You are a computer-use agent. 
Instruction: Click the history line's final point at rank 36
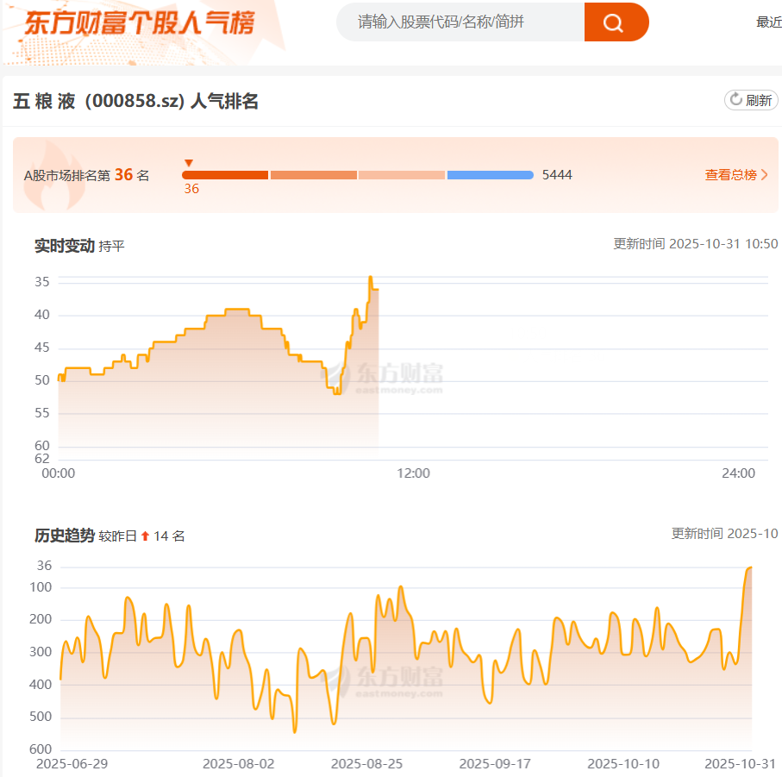(751, 567)
